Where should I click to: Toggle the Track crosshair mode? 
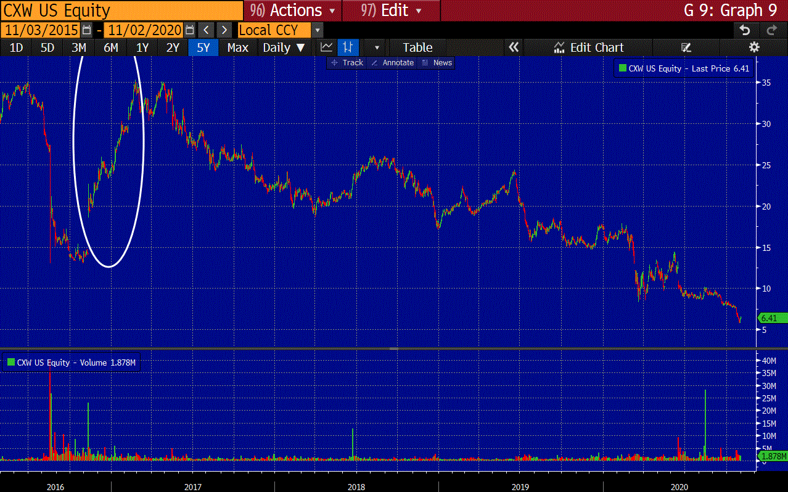pyautogui.click(x=347, y=63)
